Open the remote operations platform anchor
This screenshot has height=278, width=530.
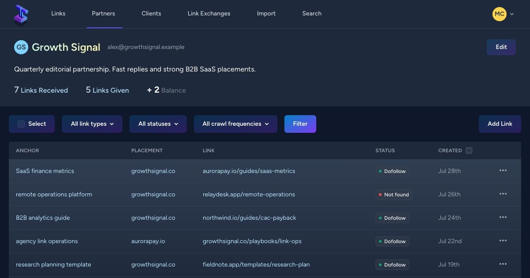point(54,194)
